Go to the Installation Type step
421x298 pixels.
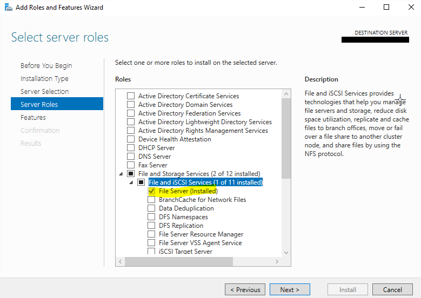(x=44, y=79)
